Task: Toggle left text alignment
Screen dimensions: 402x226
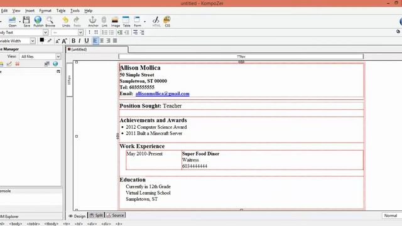Action: pyautogui.click(x=95, y=41)
